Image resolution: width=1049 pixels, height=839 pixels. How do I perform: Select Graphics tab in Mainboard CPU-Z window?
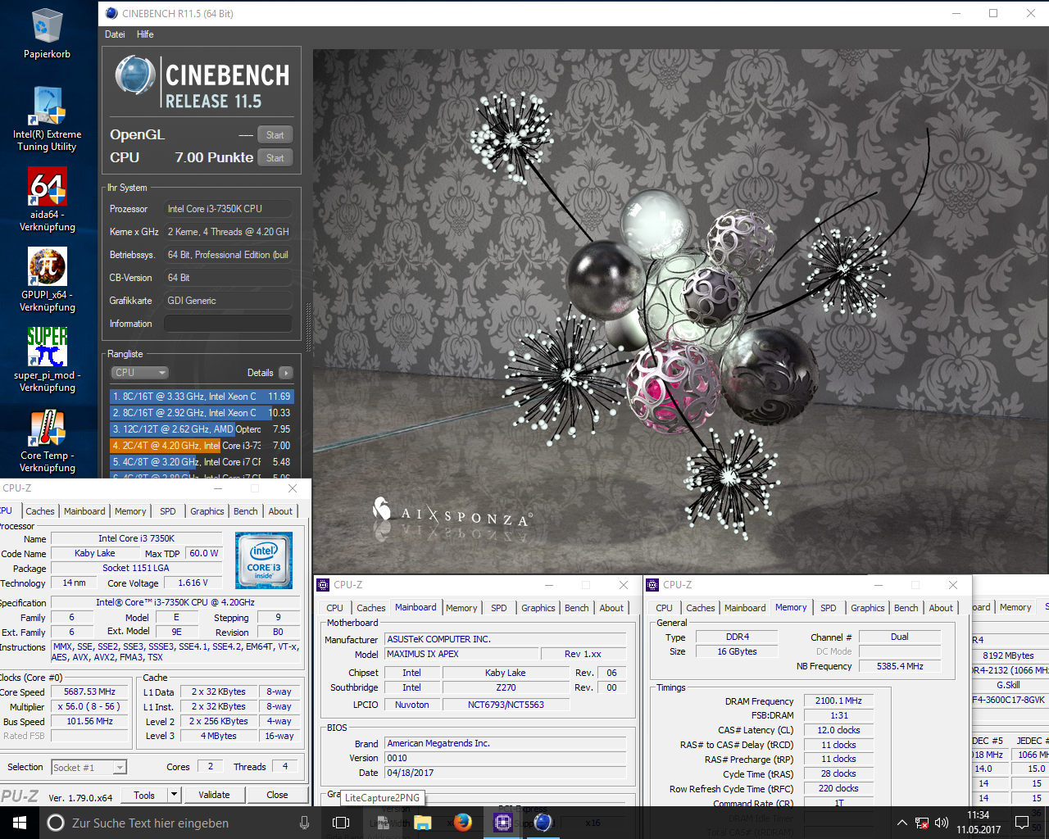(x=538, y=608)
